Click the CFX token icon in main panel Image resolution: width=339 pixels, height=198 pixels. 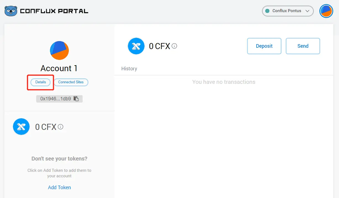click(x=136, y=46)
